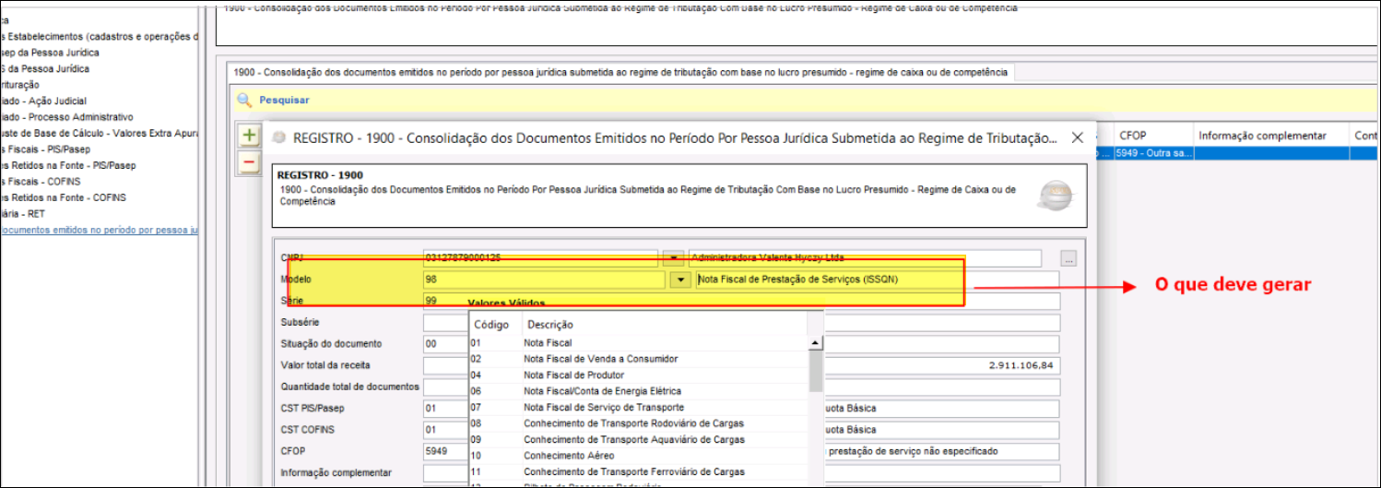Click the Pesquisar magnifier icon

[244, 100]
